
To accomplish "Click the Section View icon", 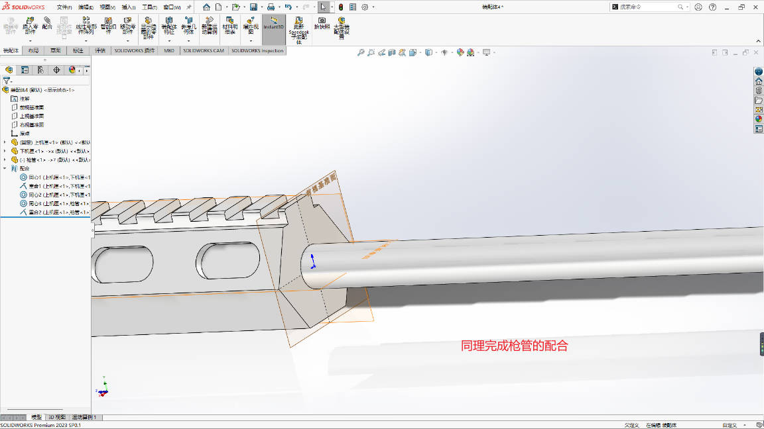I will (392, 52).
